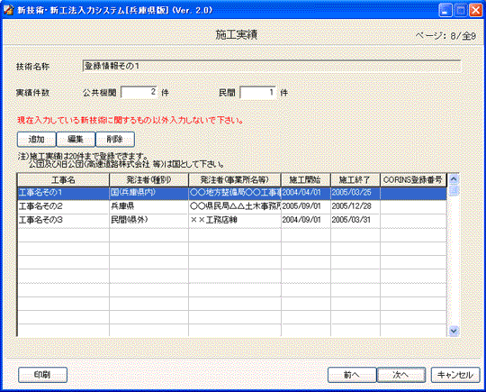Click the ××工務店 cell
Viewport: 486px width, 392px height.
point(235,220)
